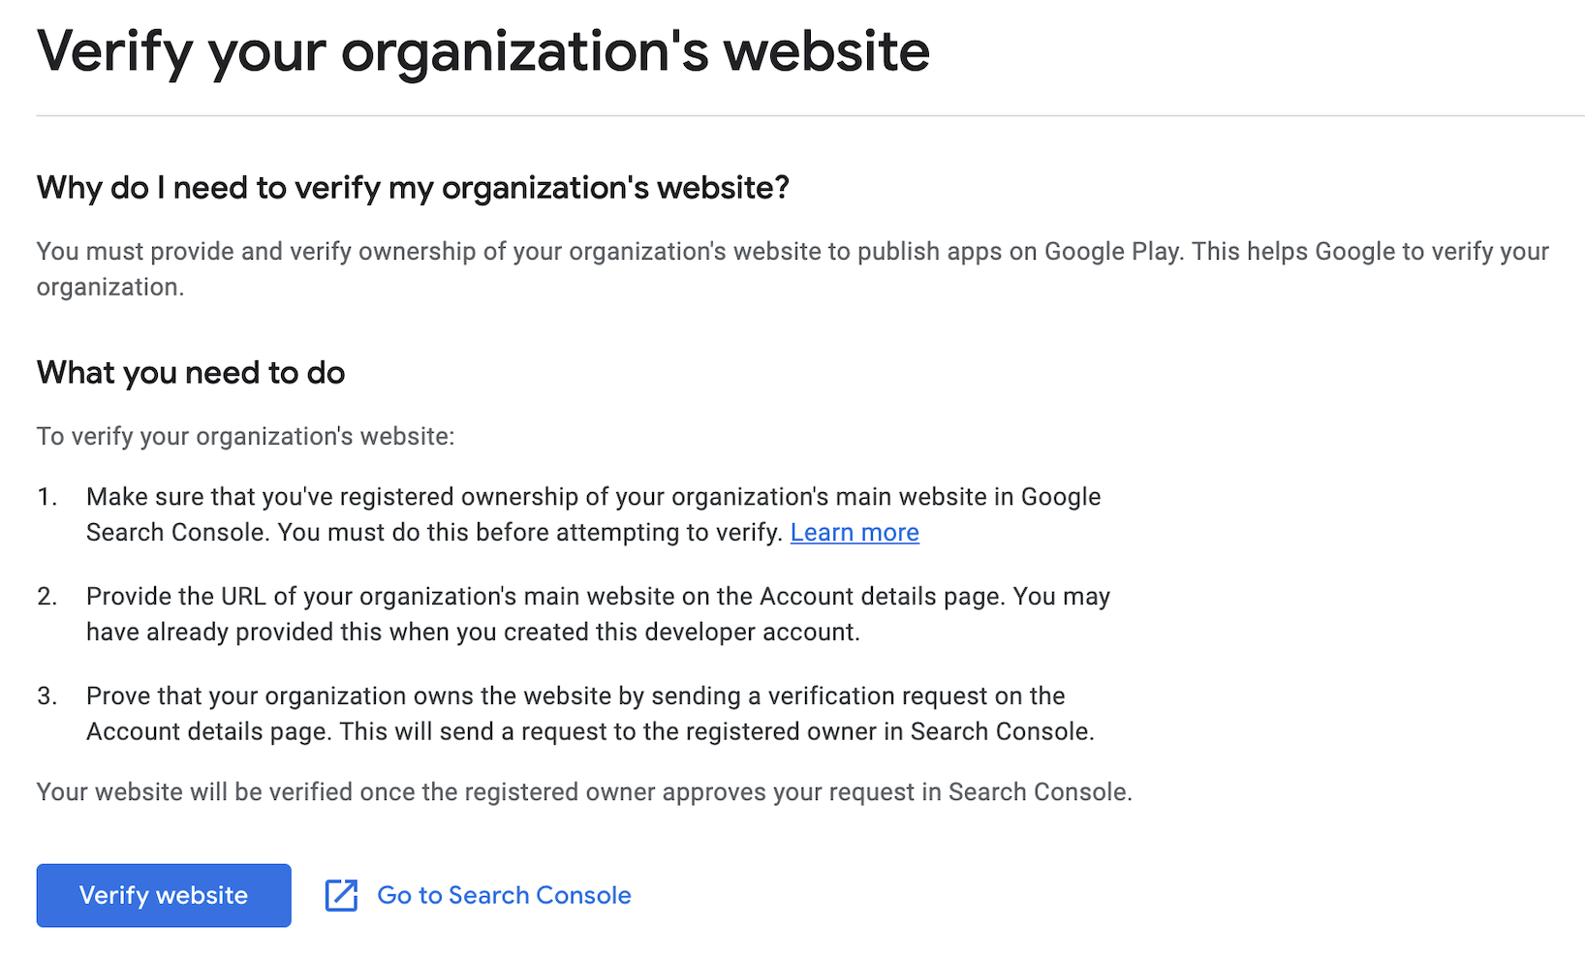Click the "Verify your organization's website" page title
The height and width of the screenshot is (959, 1585).
point(483,52)
